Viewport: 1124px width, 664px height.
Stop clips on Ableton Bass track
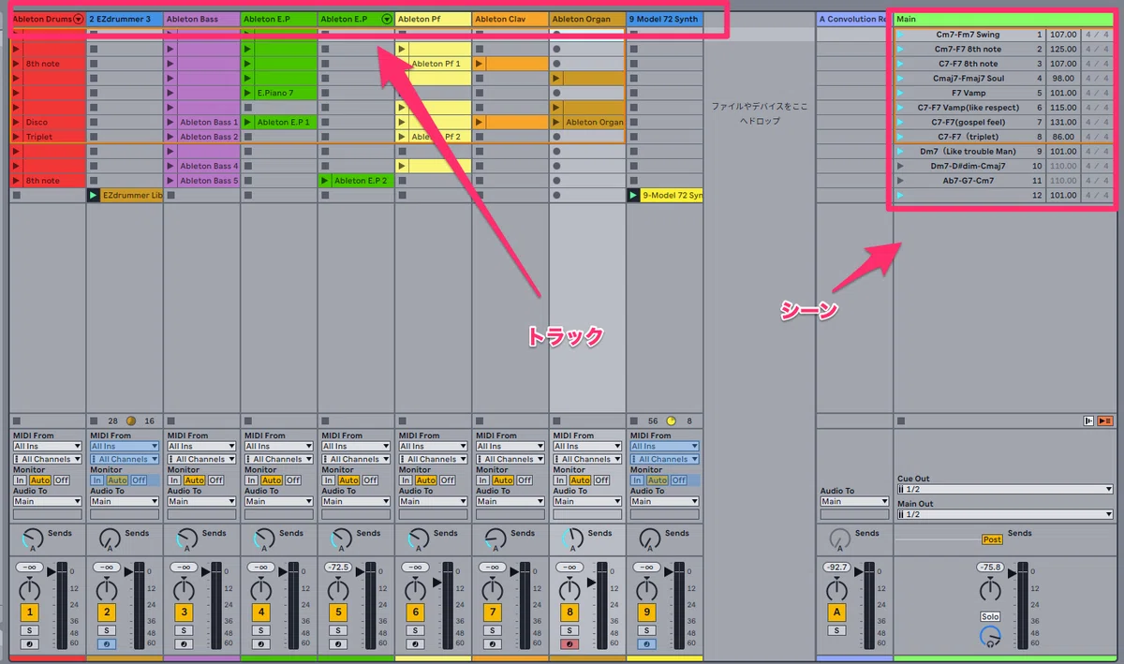[170, 421]
